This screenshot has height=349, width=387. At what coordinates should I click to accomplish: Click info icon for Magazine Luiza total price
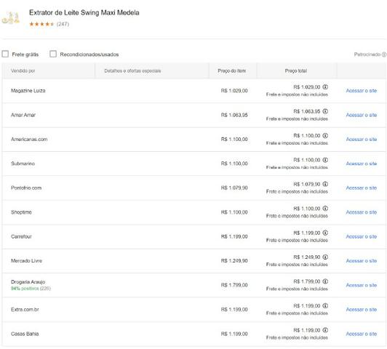tap(325, 87)
